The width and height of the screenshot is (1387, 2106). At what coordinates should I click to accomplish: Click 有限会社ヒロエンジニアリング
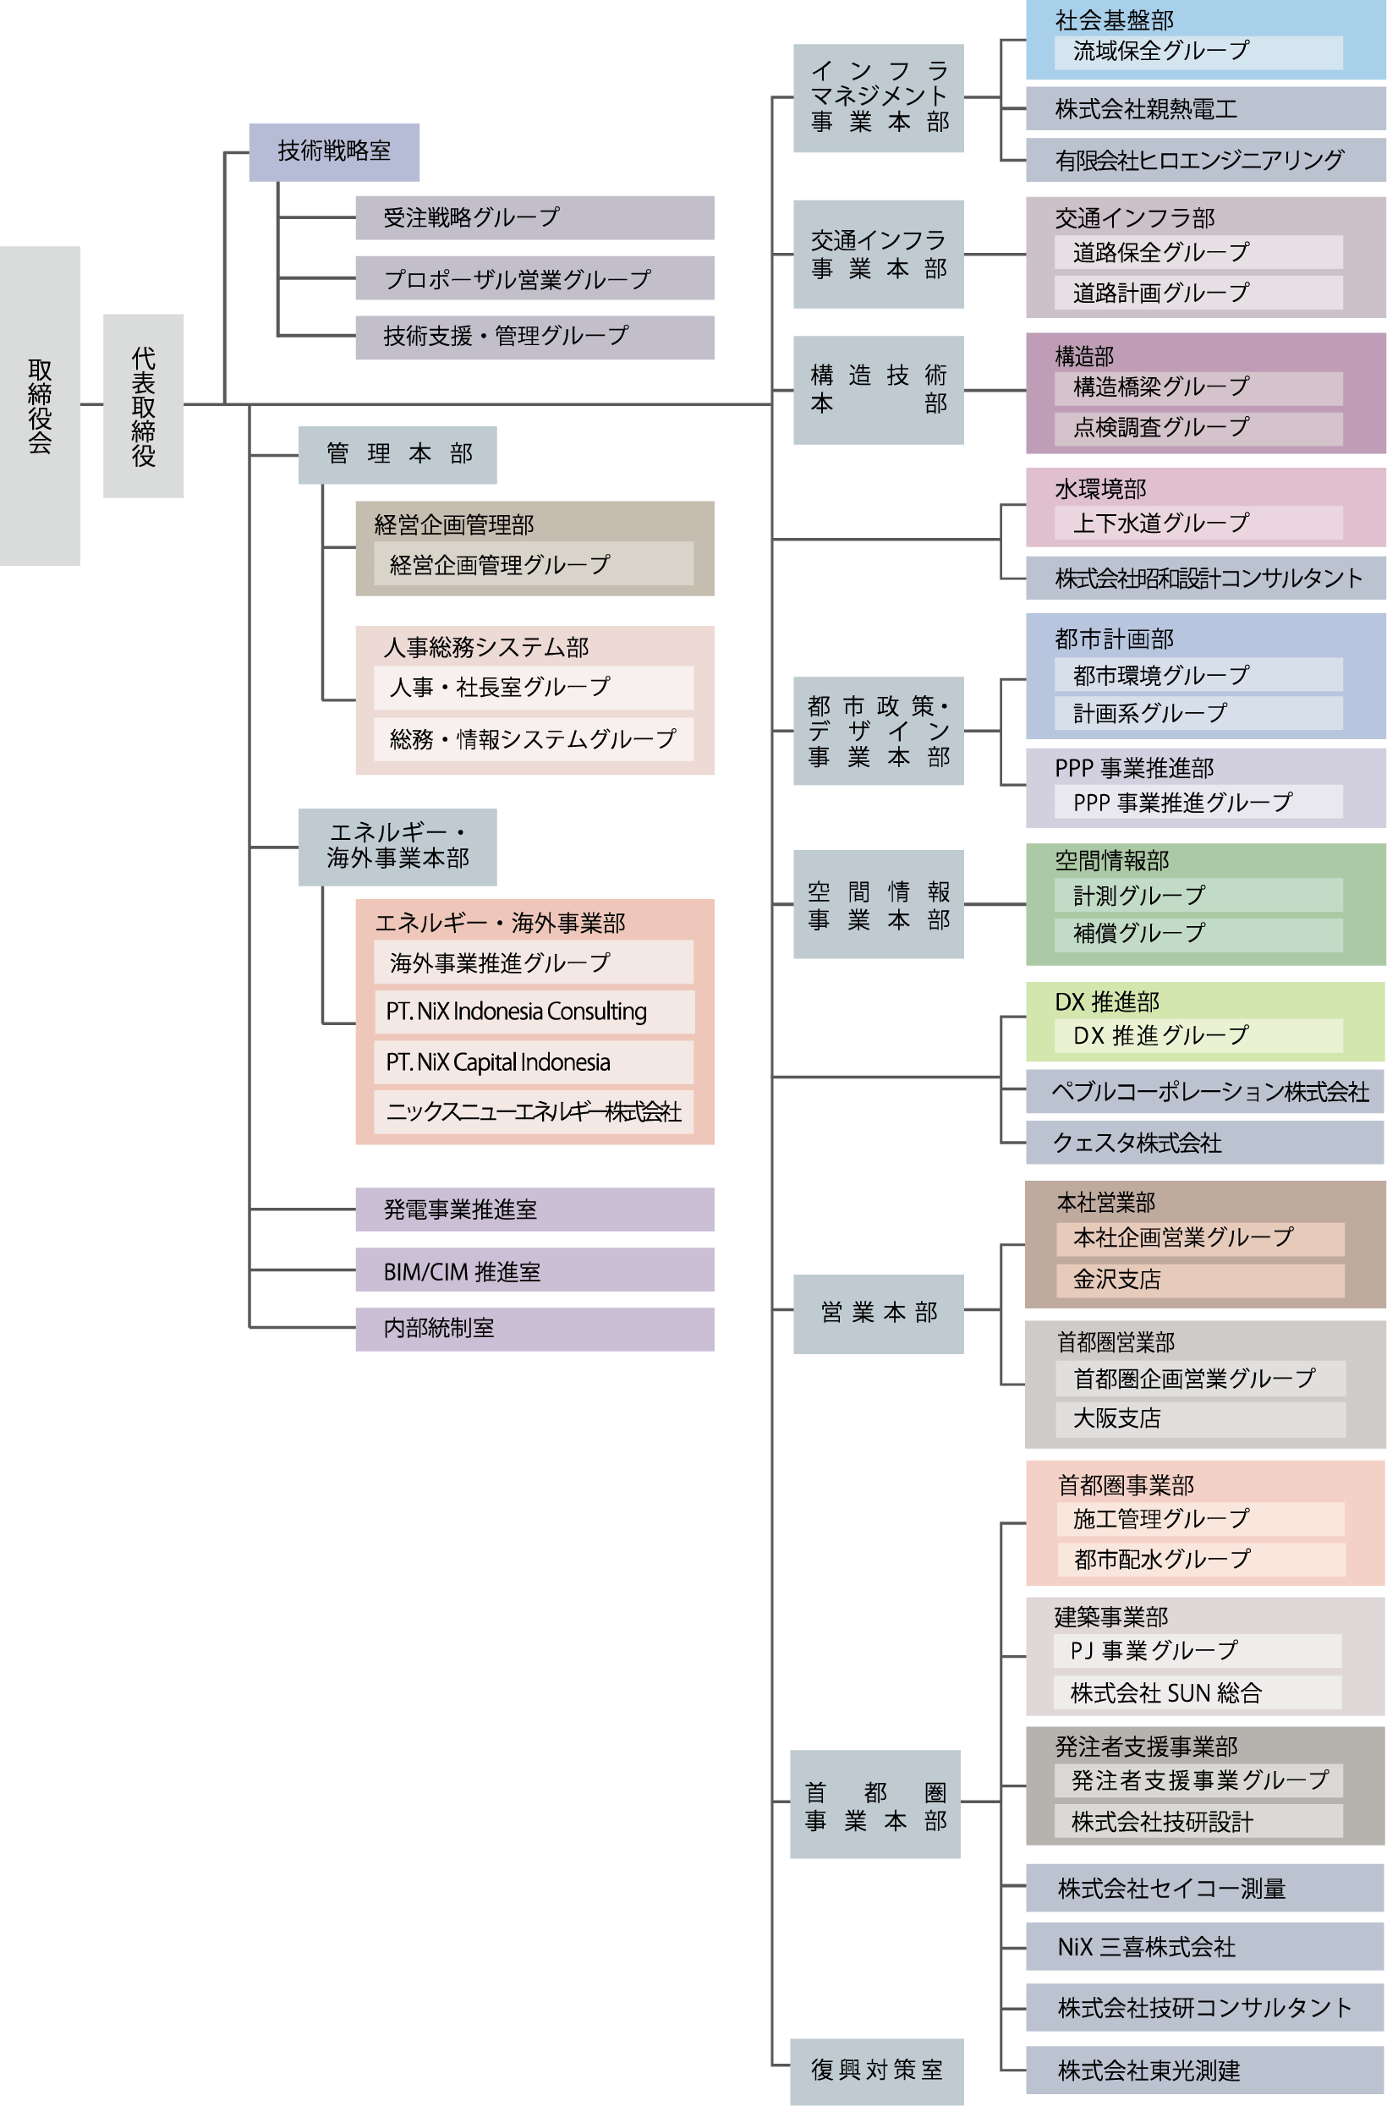(1206, 160)
